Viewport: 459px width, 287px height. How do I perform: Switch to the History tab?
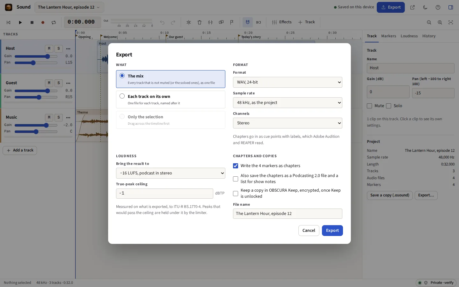(429, 36)
